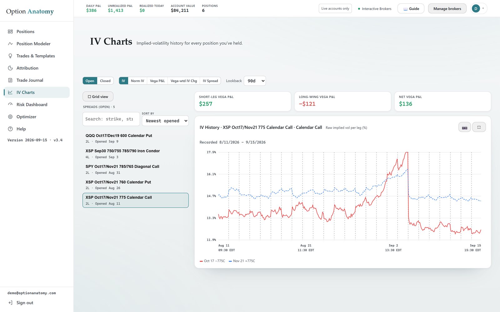Click the Option Anatomy logo
Viewport: 500px width, 312px height.
point(30,12)
